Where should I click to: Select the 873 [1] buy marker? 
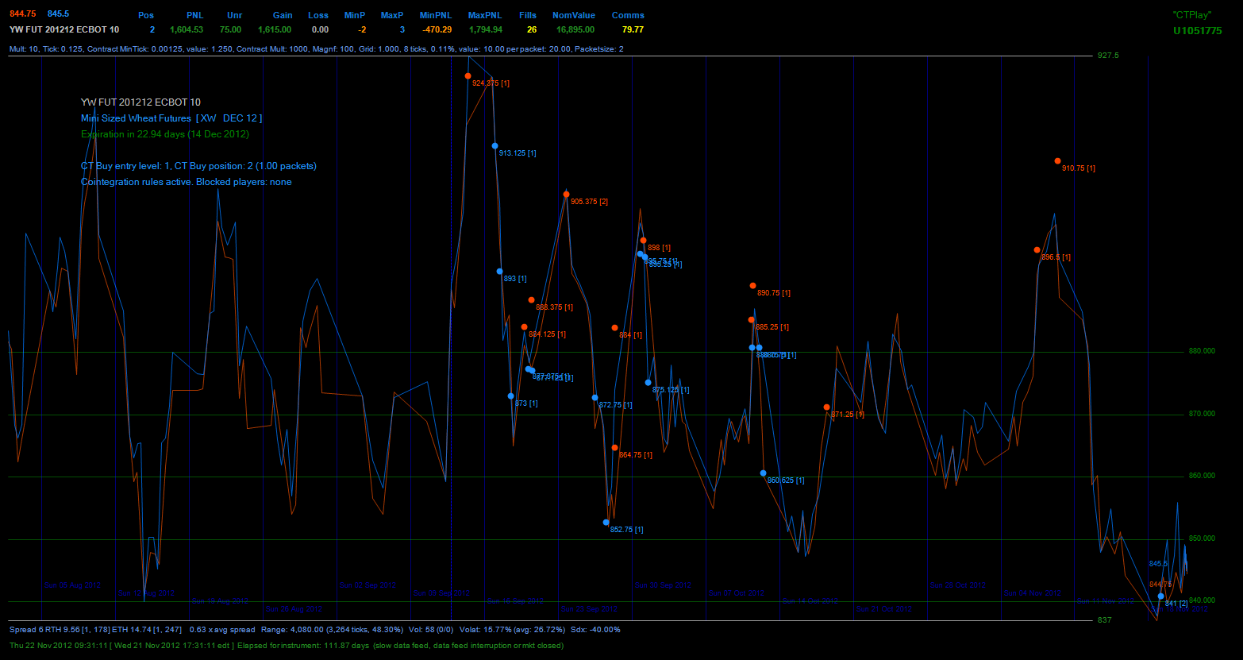510,396
